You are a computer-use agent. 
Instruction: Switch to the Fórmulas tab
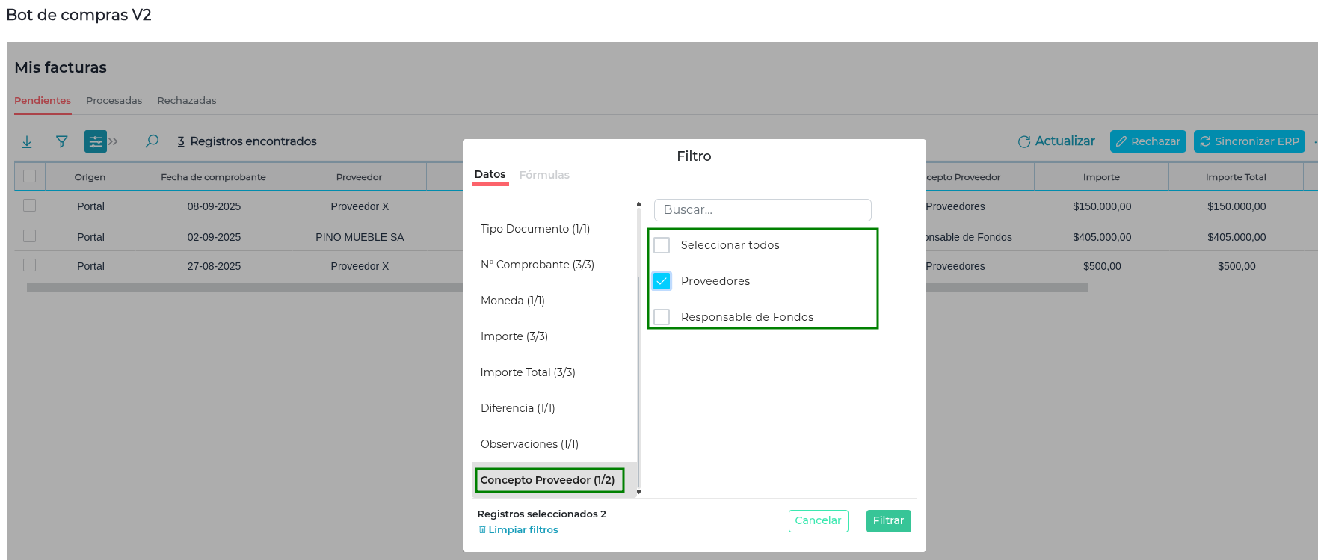[544, 175]
